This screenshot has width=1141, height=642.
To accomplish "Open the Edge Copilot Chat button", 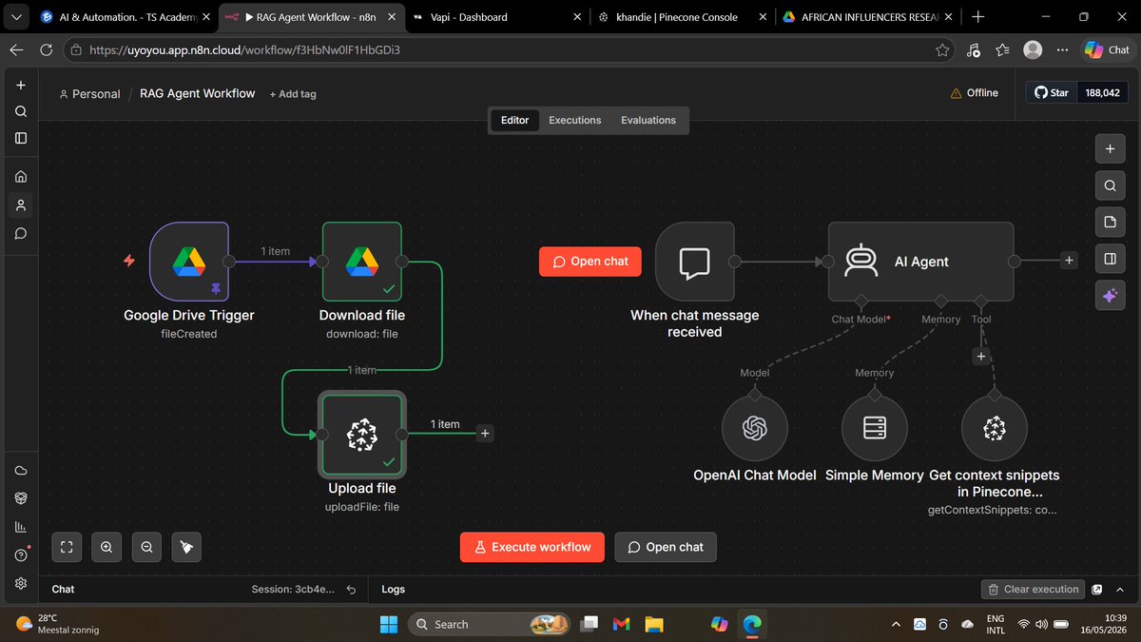I will (x=1109, y=50).
